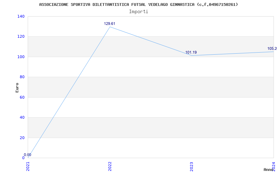This screenshot has height=173, width=277.
Task: Select the 101.19 data label
Action: (191, 53)
